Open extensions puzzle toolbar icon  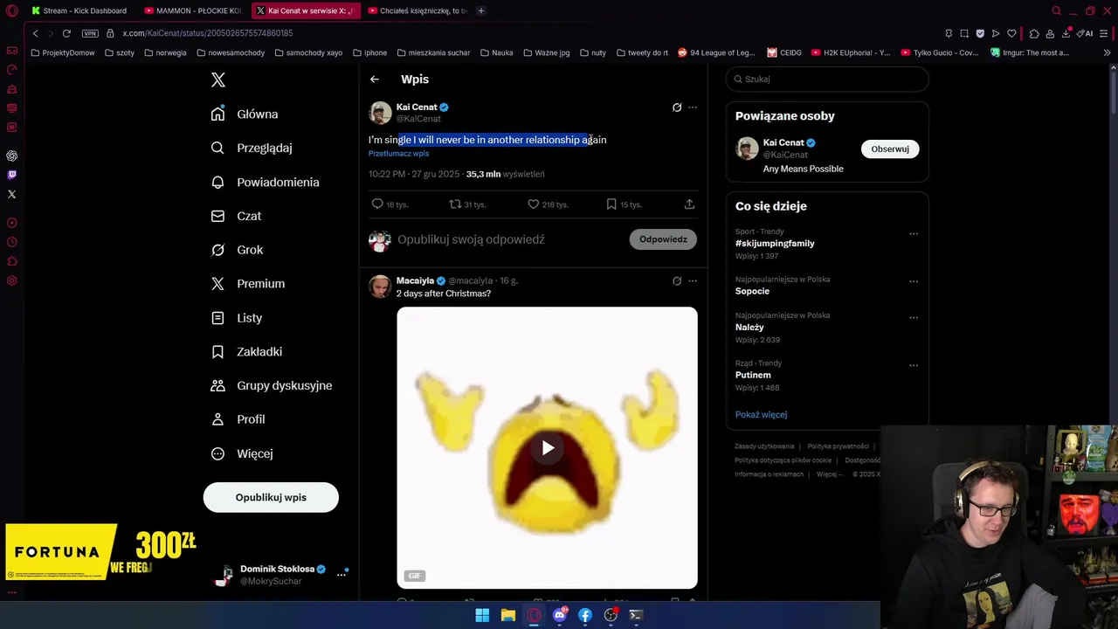pos(1034,33)
